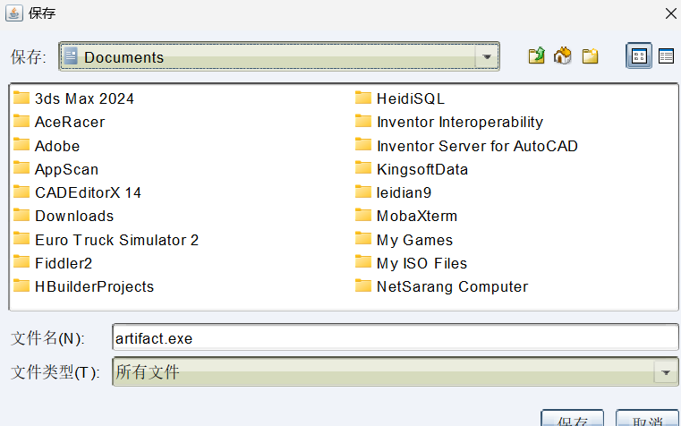681x426 pixels.
Task: Select the MobaXterm folder
Action: coord(406,216)
